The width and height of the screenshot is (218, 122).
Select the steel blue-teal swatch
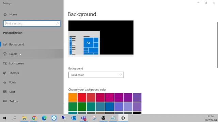100,107
